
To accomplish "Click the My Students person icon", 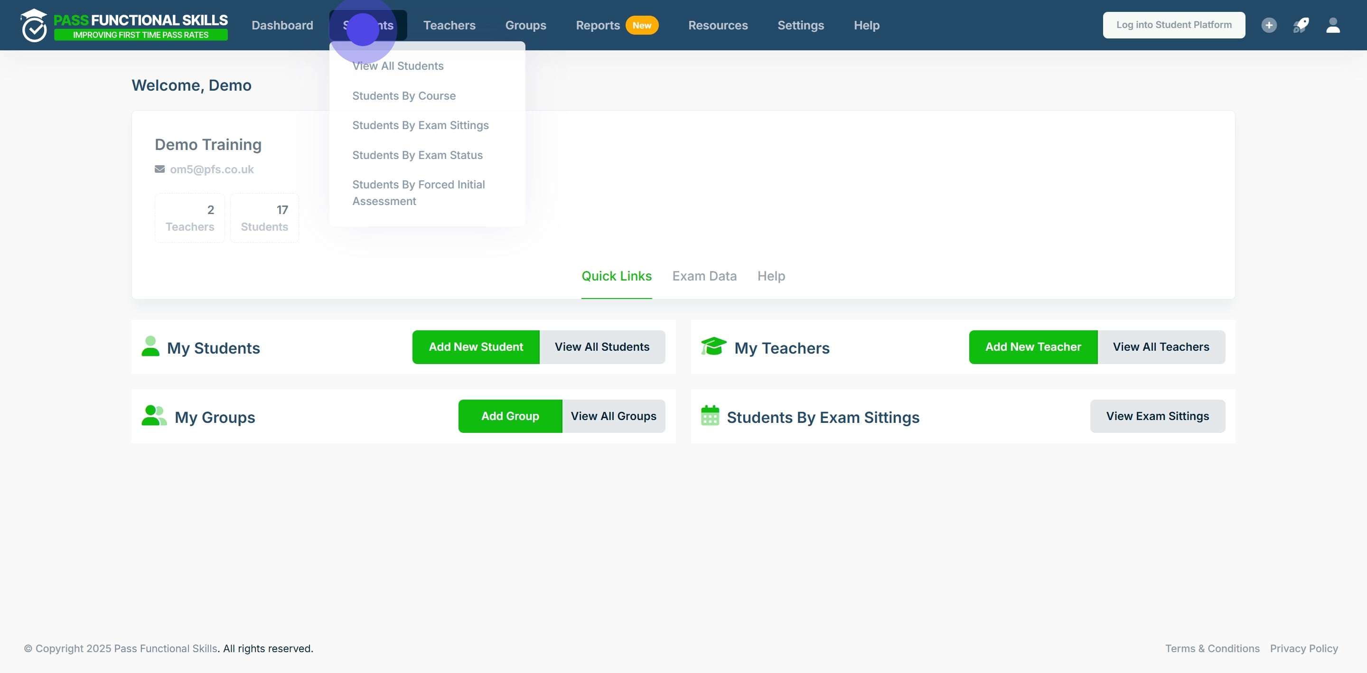I will coord(150,346).
